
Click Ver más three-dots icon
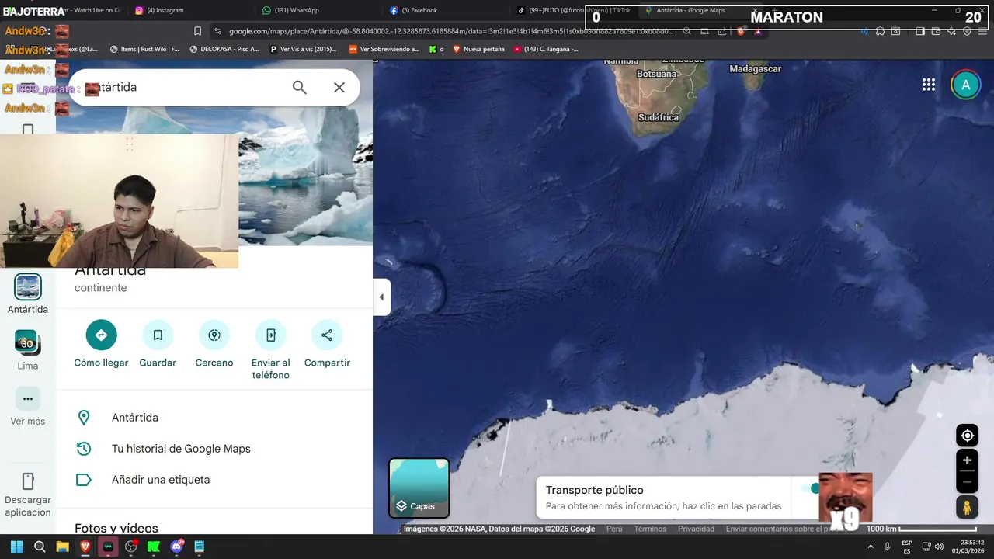pyautogui.click(x=28, y=399)
